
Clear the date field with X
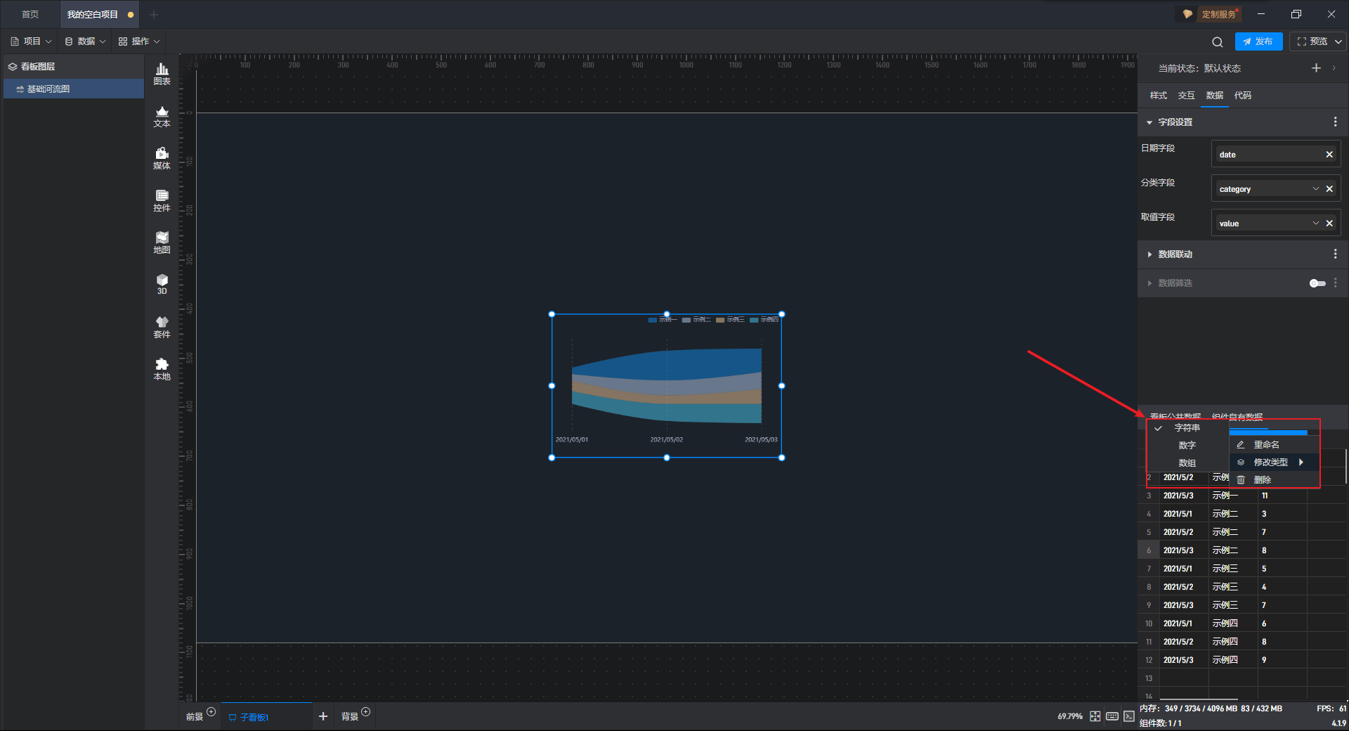(1329, 155)
